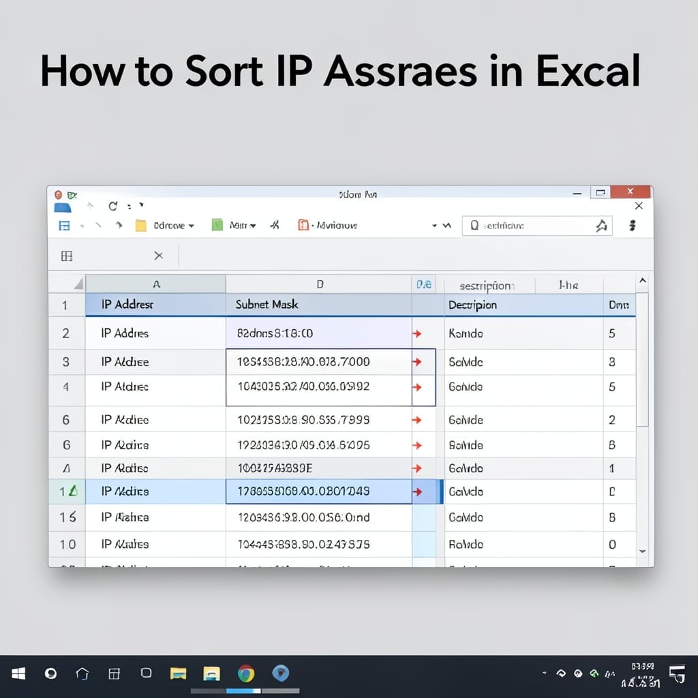The width and height of the screenshot is (698, 698).
Task: Click the Mvtiorove toolbar label
Action: 337,226
